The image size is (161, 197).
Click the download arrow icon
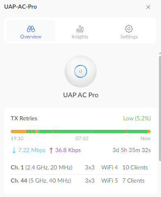14,150
